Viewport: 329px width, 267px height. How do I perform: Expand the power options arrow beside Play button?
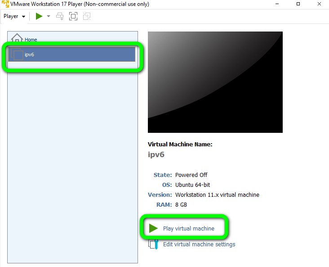click(x=49, y=16)
